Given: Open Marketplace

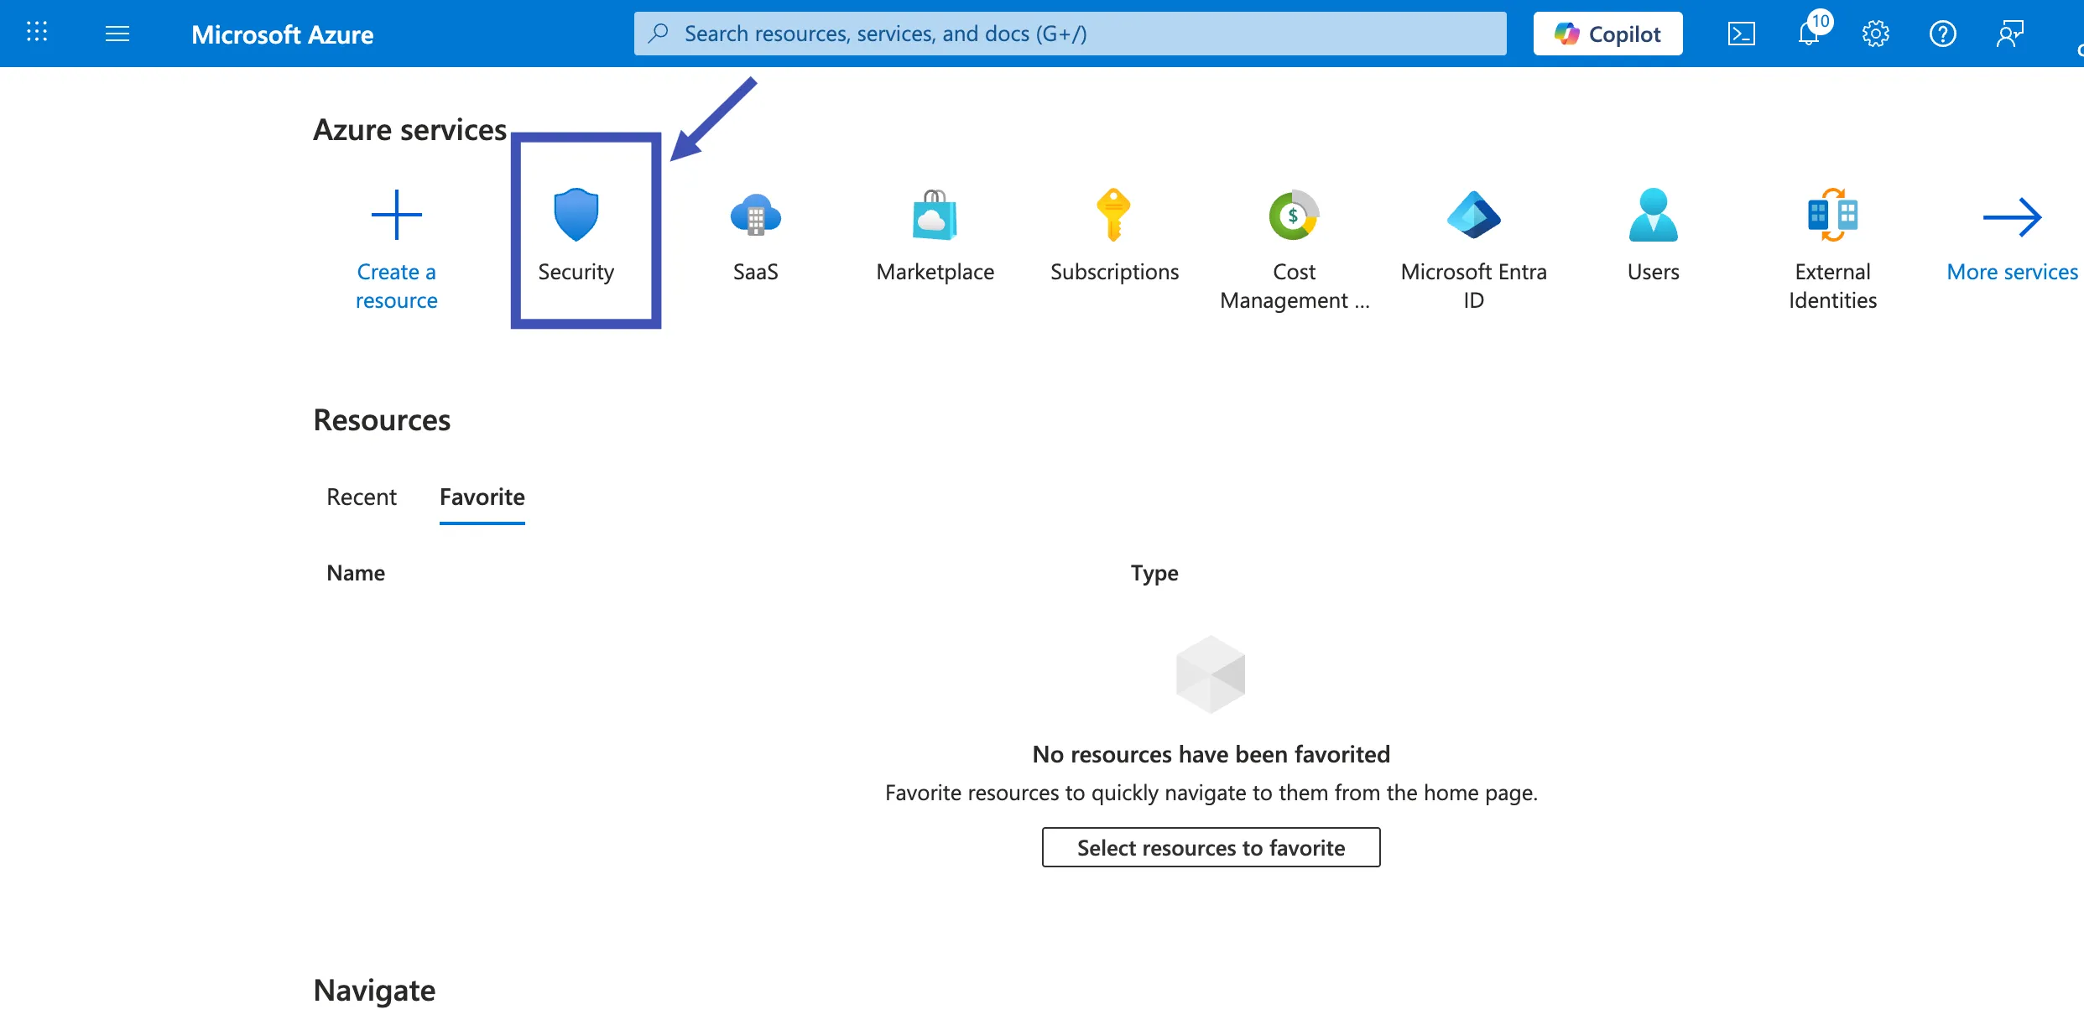Looking at the screenshot, I should pyautogui.click(x=935, y=237).
